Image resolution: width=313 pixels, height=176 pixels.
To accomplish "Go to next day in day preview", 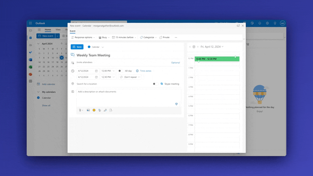I will tap(198, 47).
